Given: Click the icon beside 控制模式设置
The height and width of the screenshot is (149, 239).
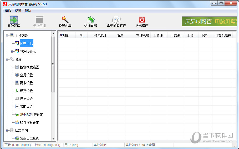Looking at the screenshot, I should (x=17, y=67).
